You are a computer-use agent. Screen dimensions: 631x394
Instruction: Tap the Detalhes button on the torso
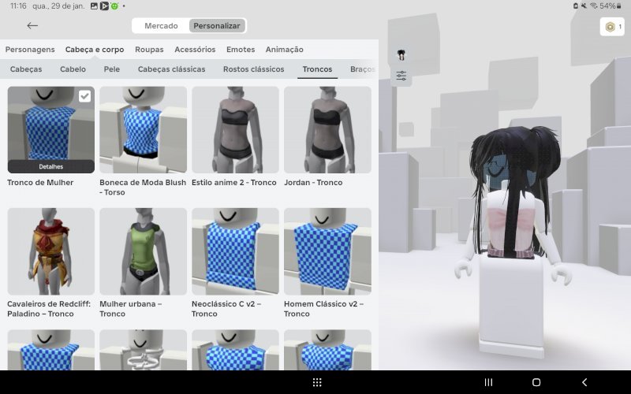coord(51,167)
